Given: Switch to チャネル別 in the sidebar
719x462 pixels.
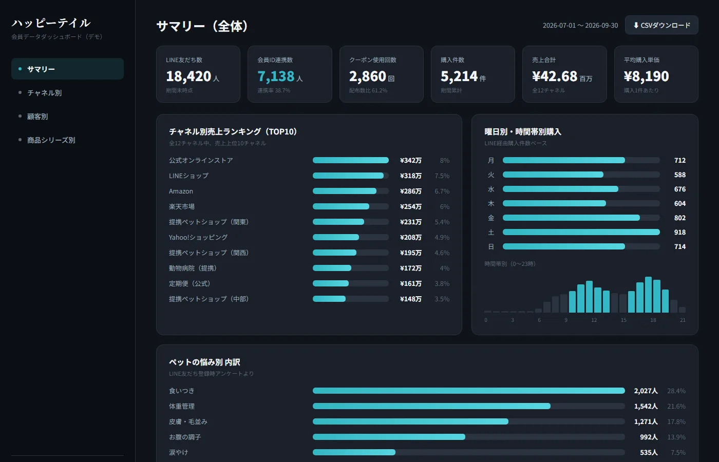Looking at the screenshot, I should click(x=67, y=92).
